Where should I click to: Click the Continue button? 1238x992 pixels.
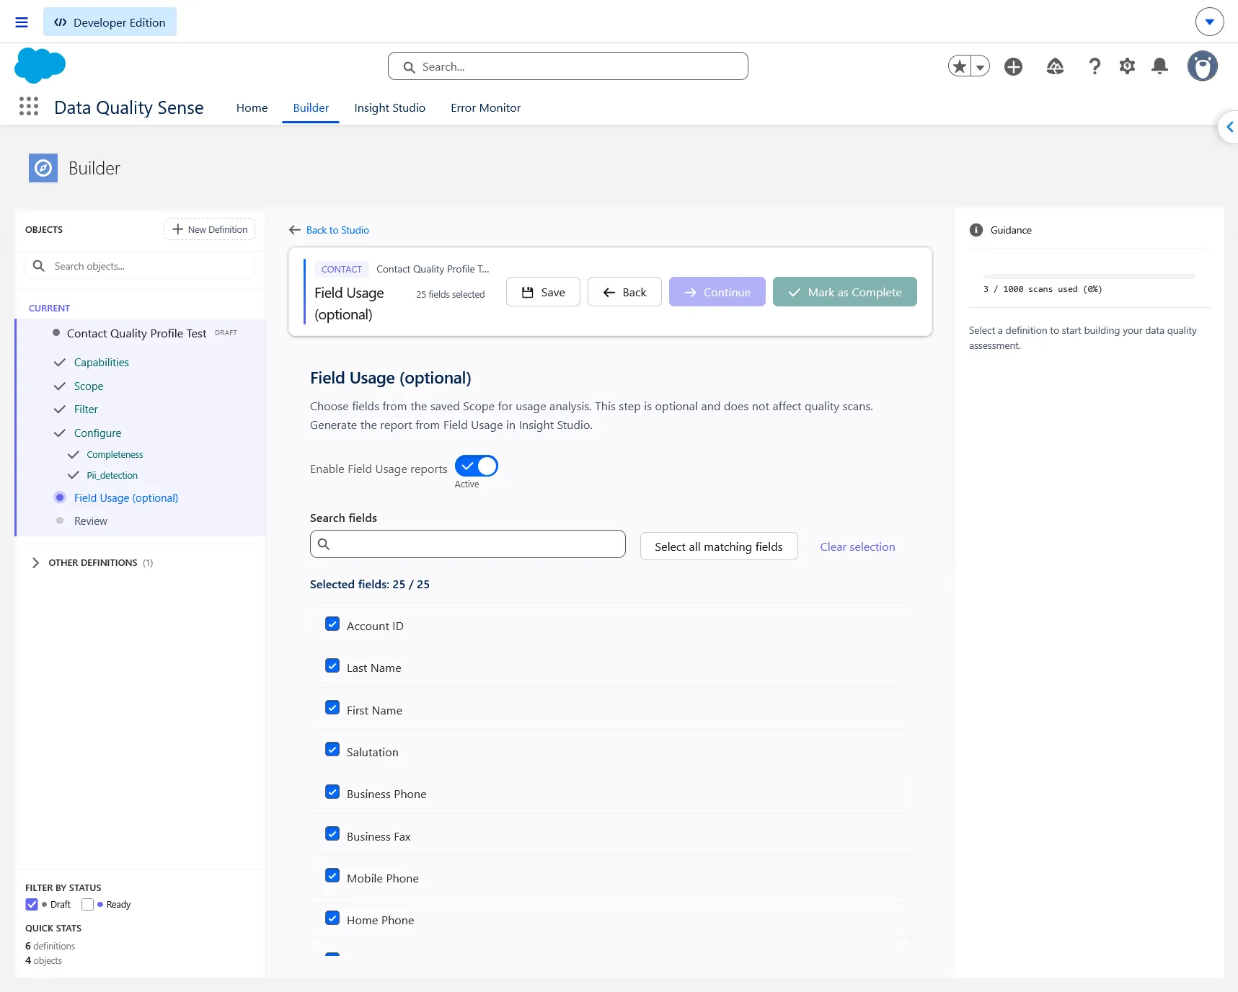[x=717, y=292]
